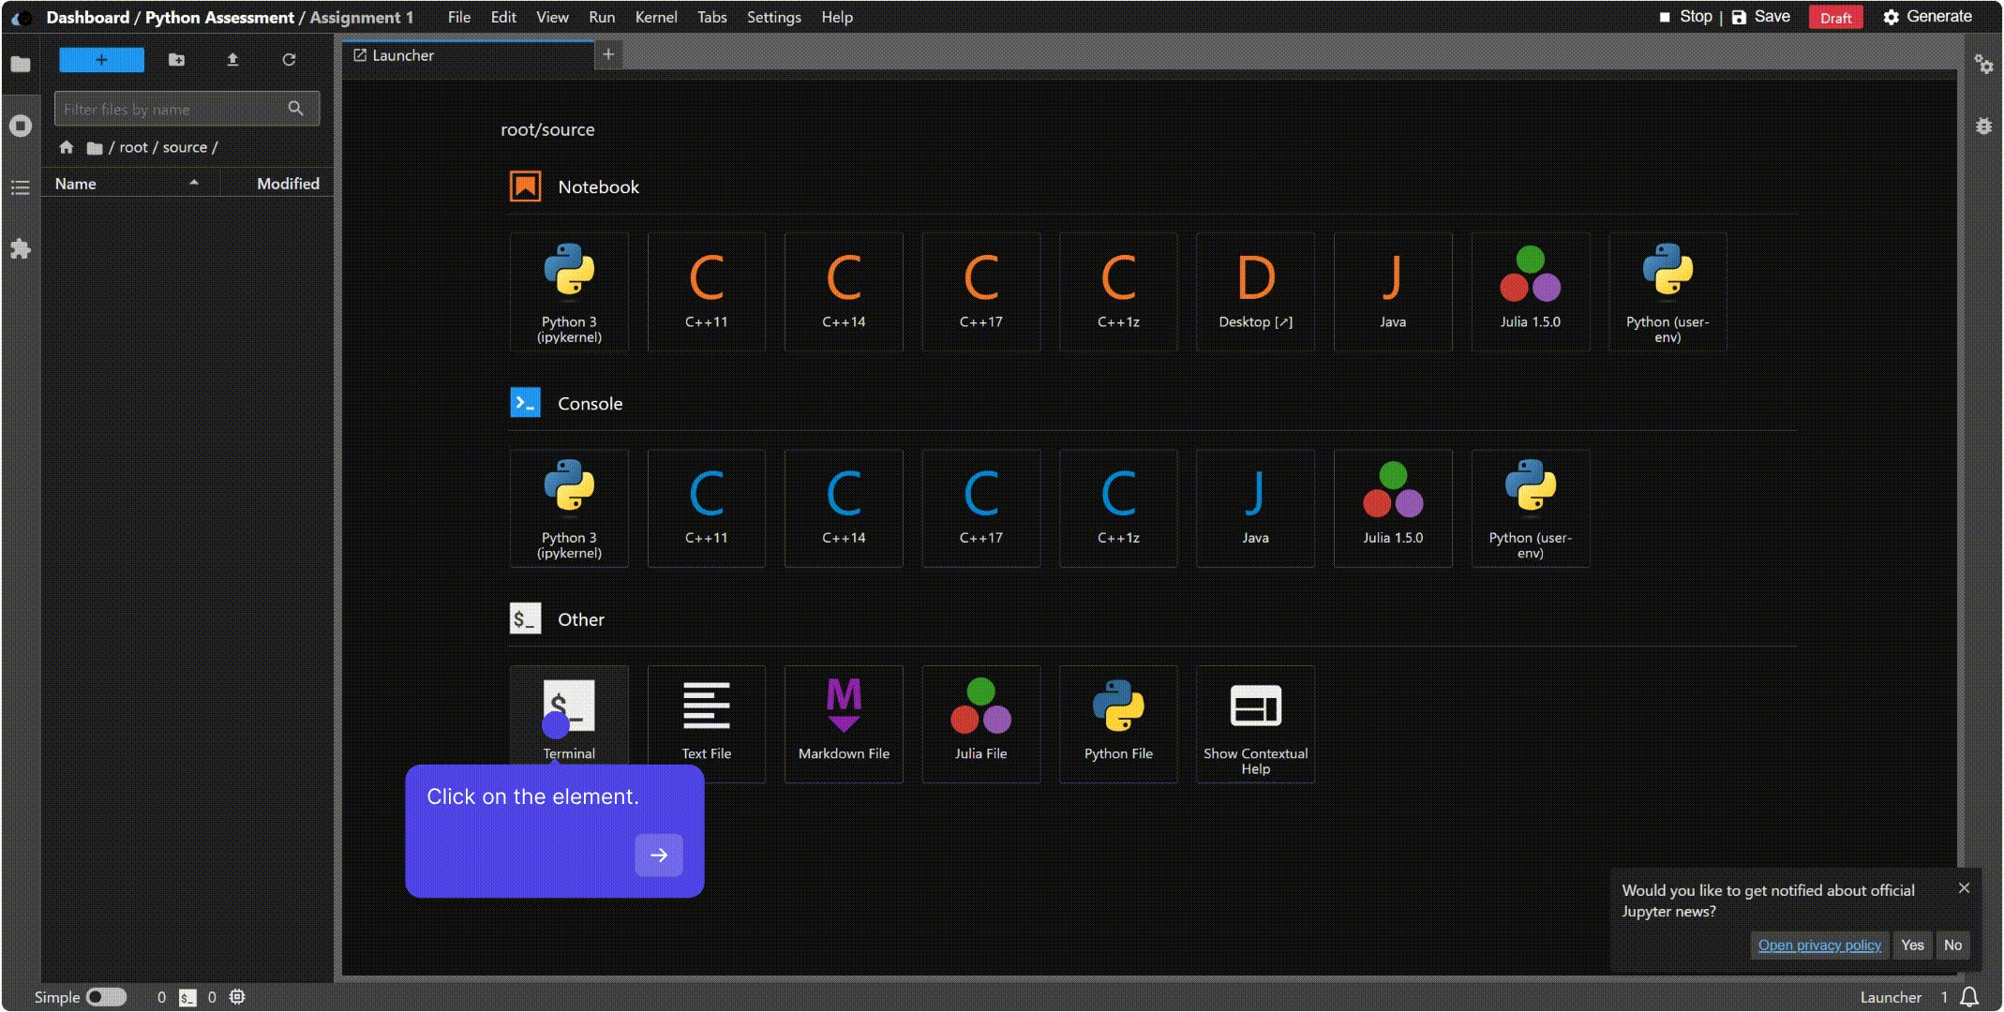Show Contextual Help panel
Viewport: 2004px width, 1012px height.
(x=1255, y=723)
